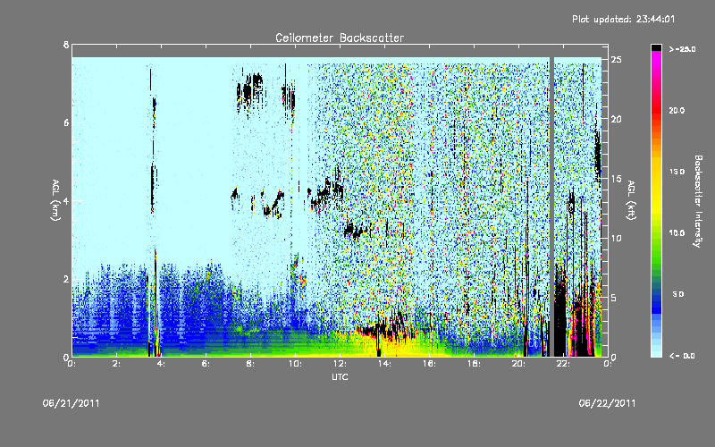This screenshot has width=715, height=447.
Task: Click the 20.0 colorbar scale label
Action: pyautogui.click(x=677, y=110)
